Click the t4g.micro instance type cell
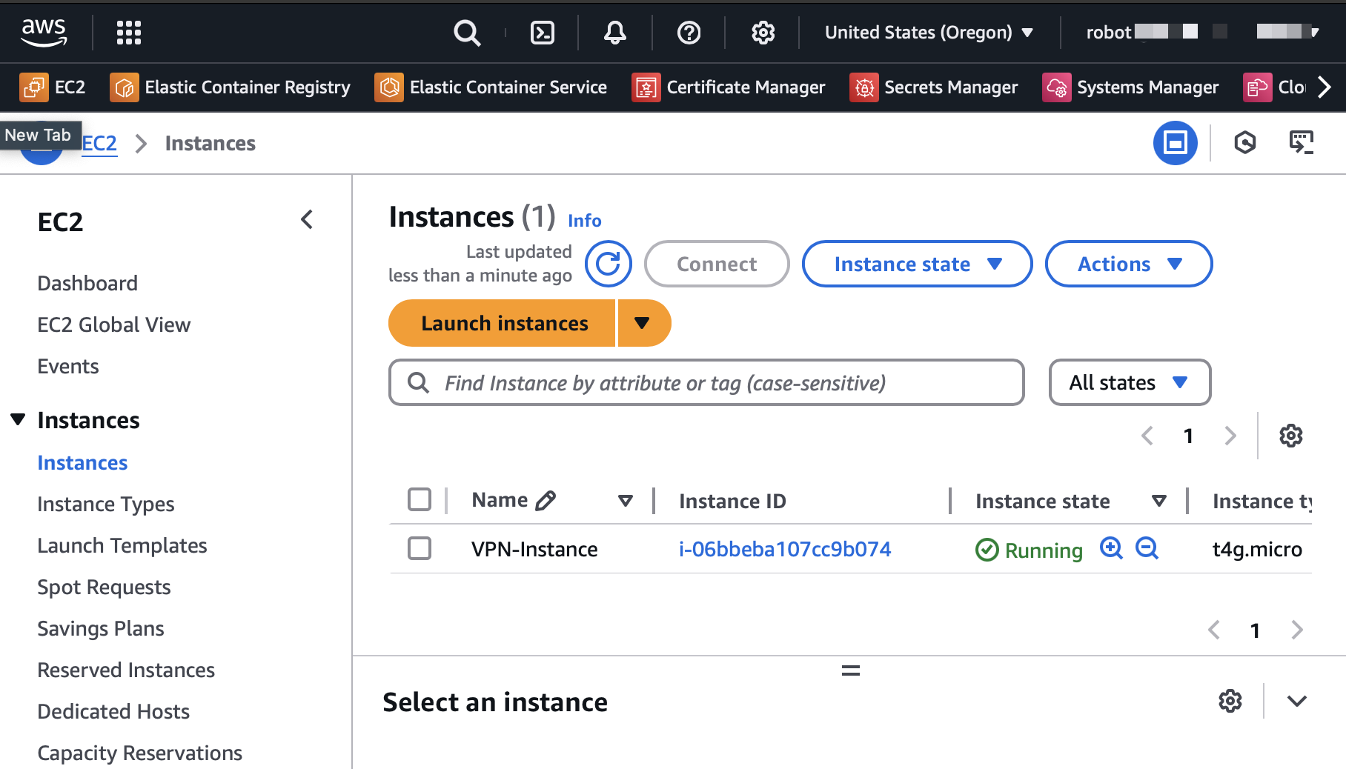This screenshot has height=769, width=1346. click(1258, 549)
